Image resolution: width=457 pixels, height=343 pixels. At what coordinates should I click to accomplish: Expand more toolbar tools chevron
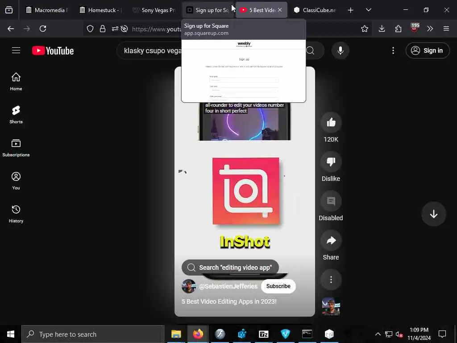[x=430, y=29]
